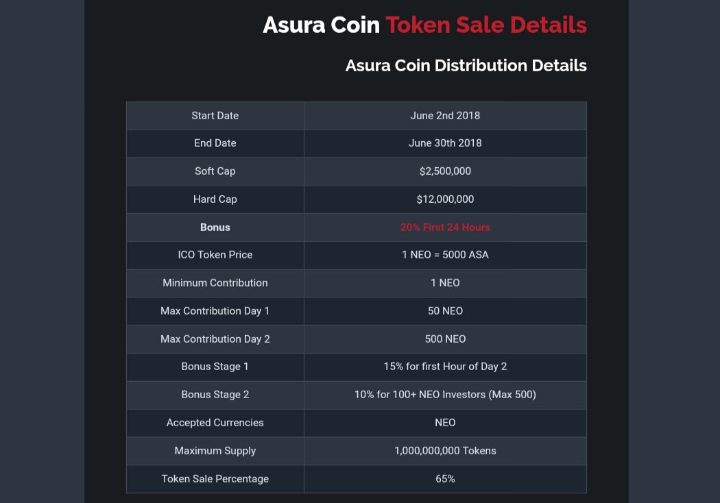Select the 'ICO Token Price' label

coord(215,255)
